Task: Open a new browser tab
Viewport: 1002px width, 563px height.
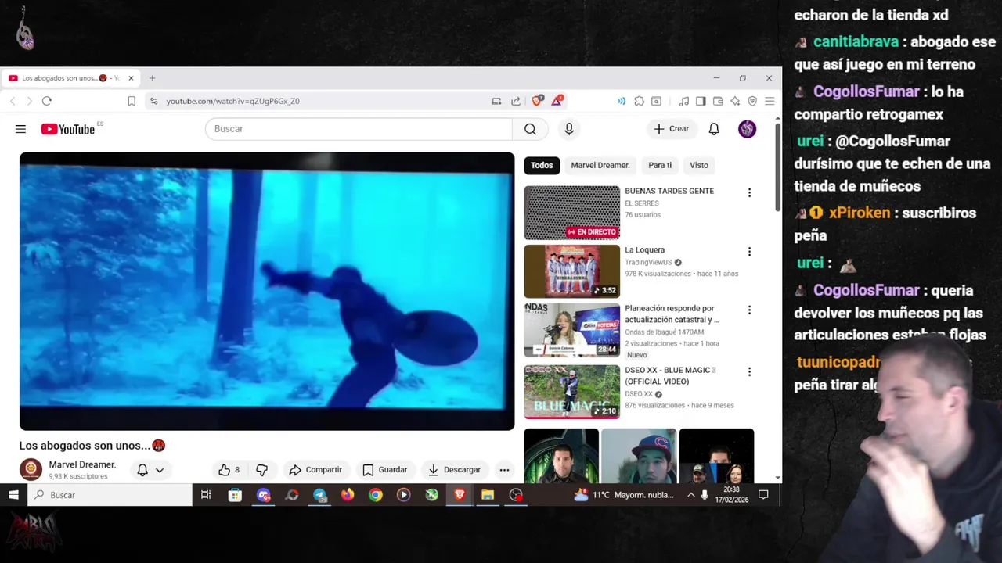Action: click(x=153, y=78)
